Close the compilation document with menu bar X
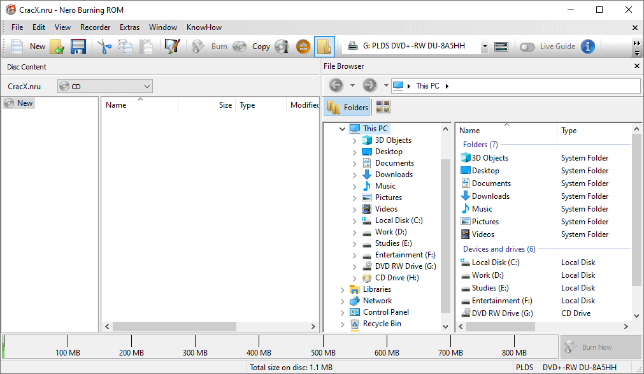The image size is (644, 374). pos(635,27)
